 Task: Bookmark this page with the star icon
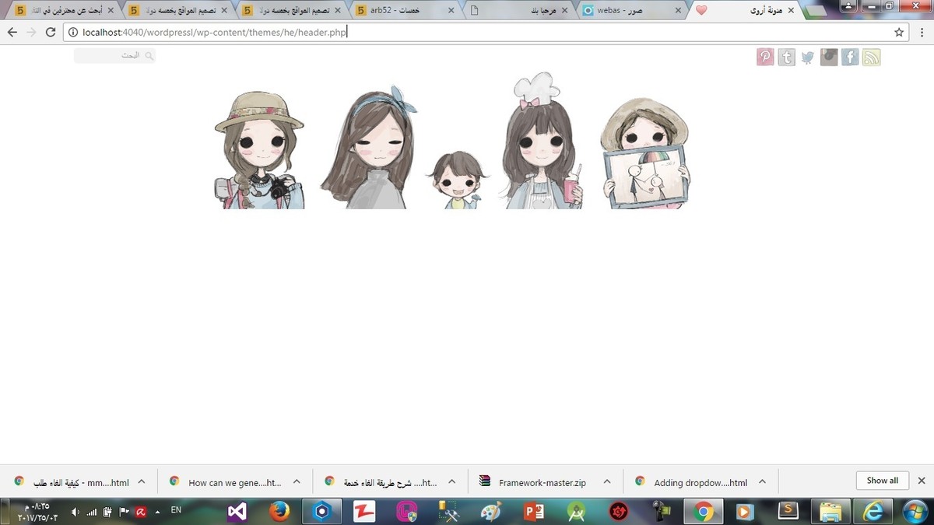point(899,32)
